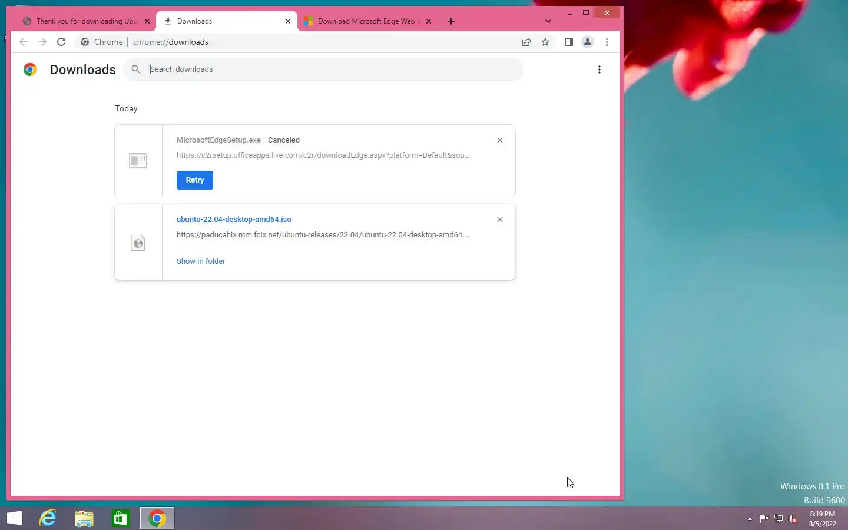
Task: Reload the downloads page
Action: (61, 42)
